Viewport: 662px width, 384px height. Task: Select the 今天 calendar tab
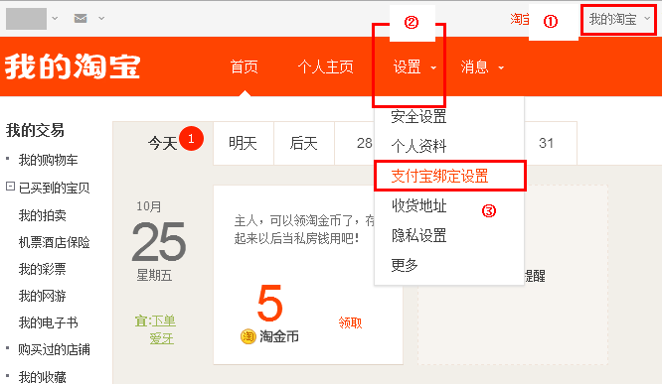point(163,143)
